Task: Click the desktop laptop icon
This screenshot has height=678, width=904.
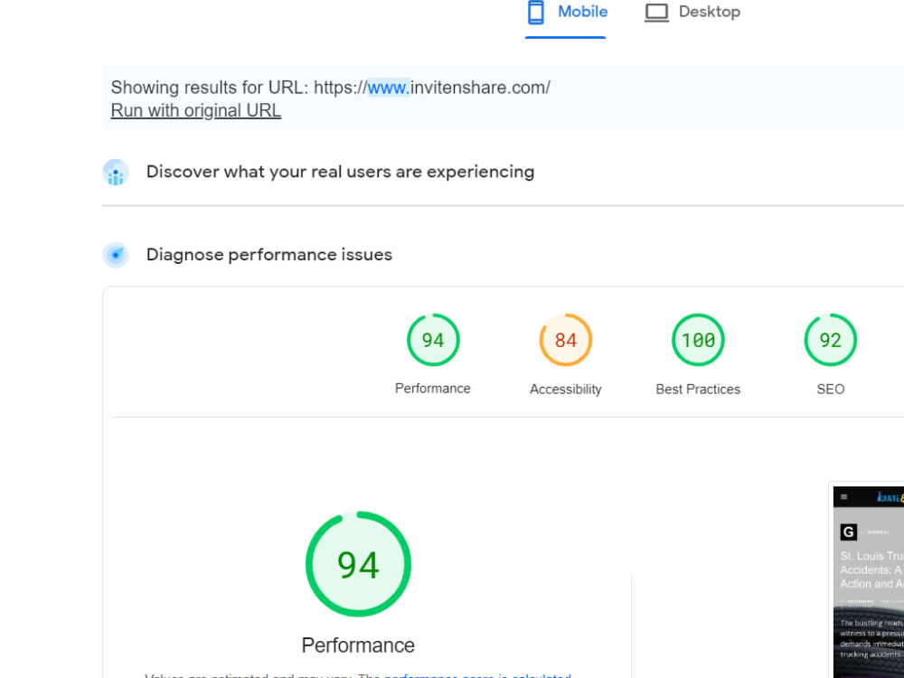Action: (656, 13)
